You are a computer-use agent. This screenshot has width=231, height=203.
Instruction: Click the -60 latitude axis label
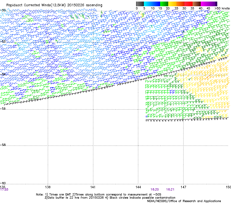pyautogui.click(x=3, y=183)
